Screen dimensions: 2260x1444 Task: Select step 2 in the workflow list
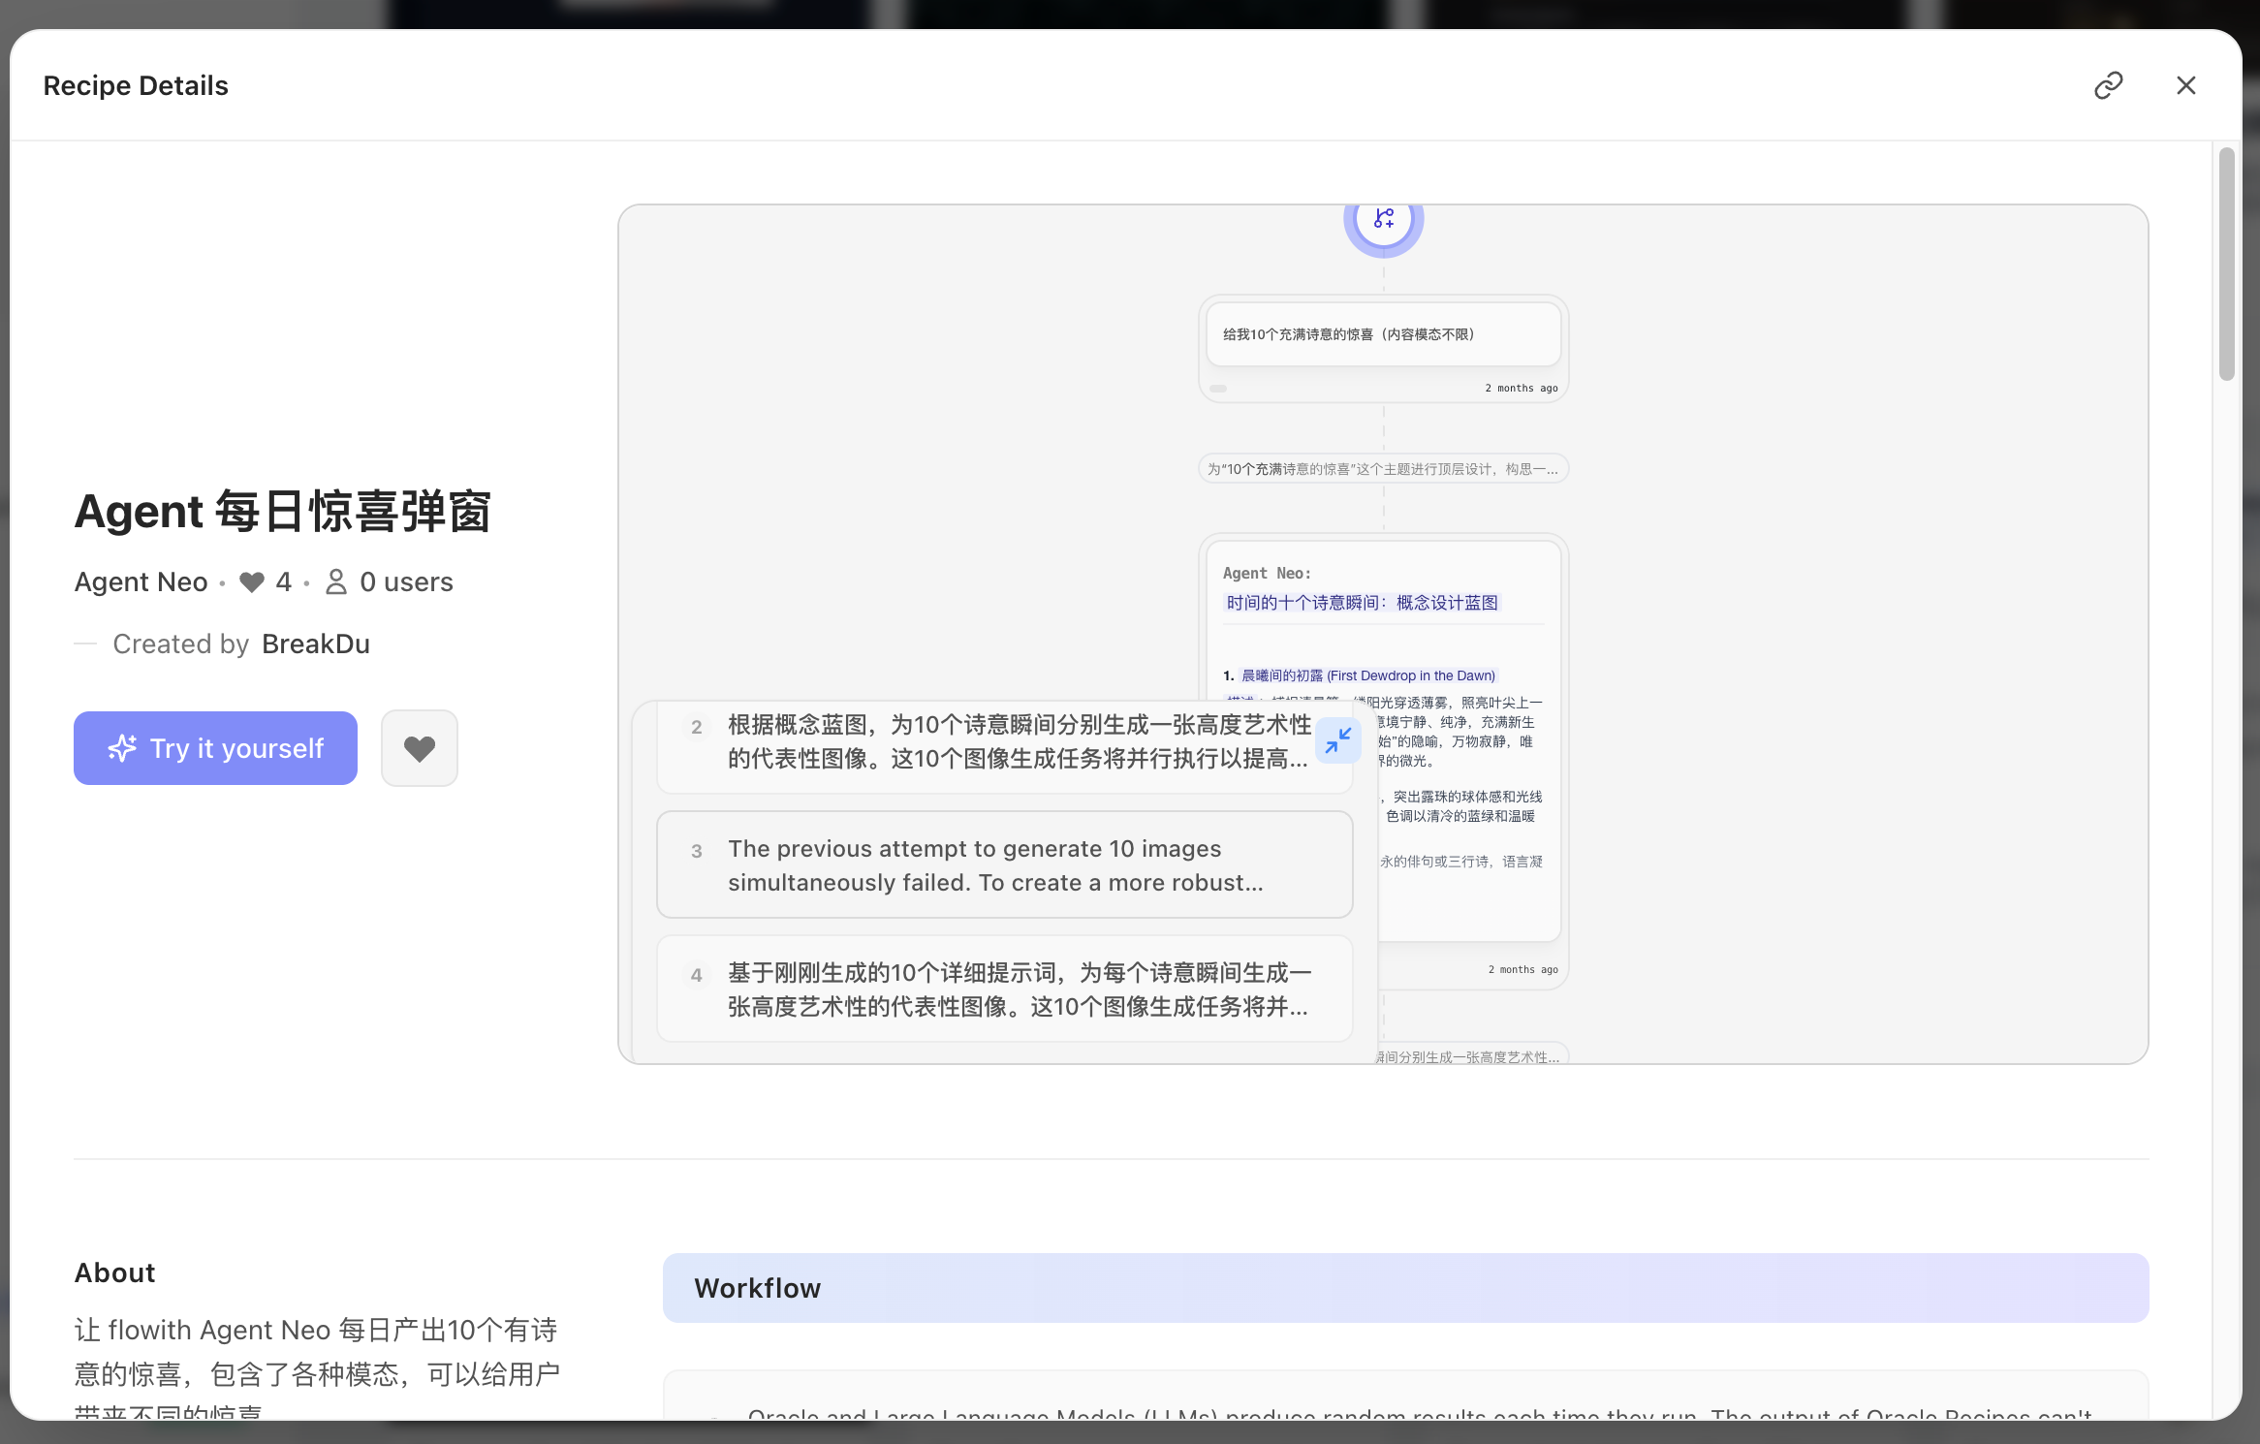point(1004,742)
